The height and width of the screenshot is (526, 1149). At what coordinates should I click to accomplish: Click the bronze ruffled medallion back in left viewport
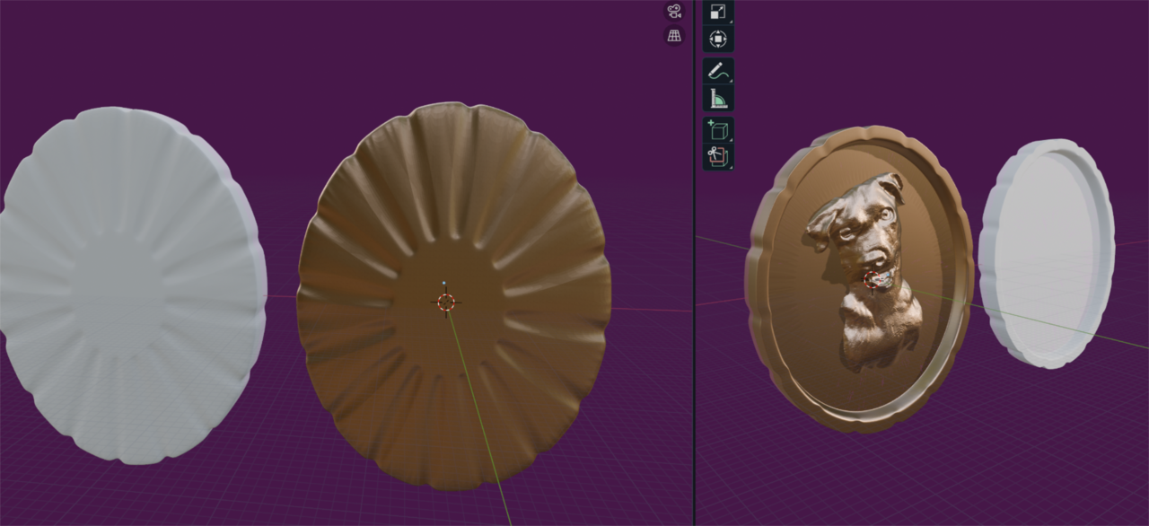(454, 296)
